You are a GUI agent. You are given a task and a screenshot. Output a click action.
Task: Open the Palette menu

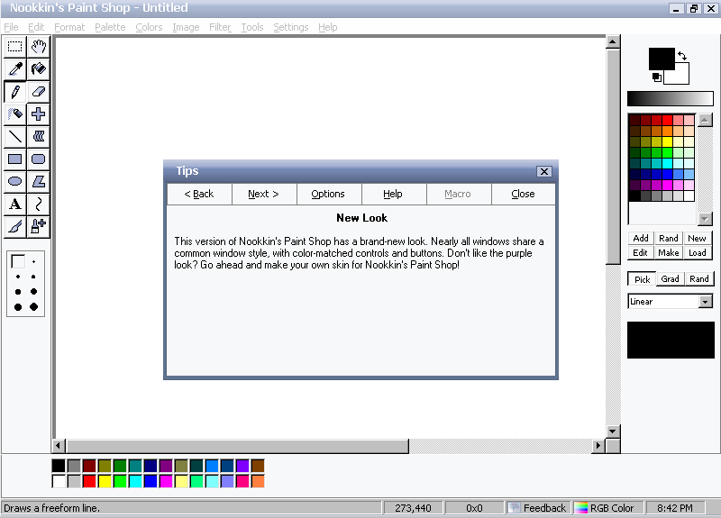click(110, 27)
